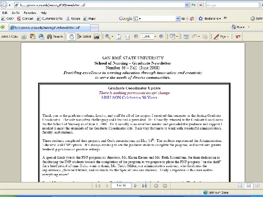Open the Edit menu
This screenshot has width=263, height=197.
tap(5, 13)
